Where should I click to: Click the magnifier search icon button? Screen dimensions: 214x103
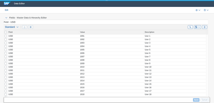pos(190,27)
